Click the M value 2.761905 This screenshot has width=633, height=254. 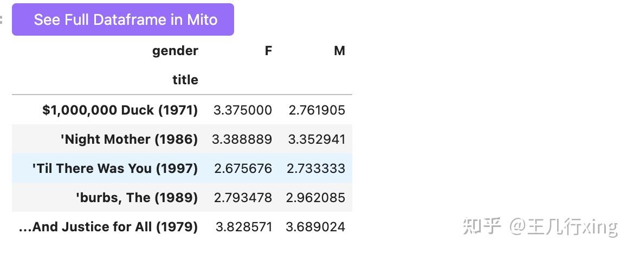[x=316, y=110]
